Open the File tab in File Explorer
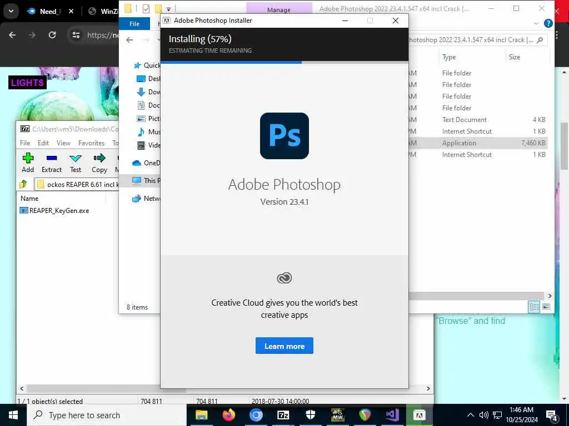 click(x=134, y=23)
